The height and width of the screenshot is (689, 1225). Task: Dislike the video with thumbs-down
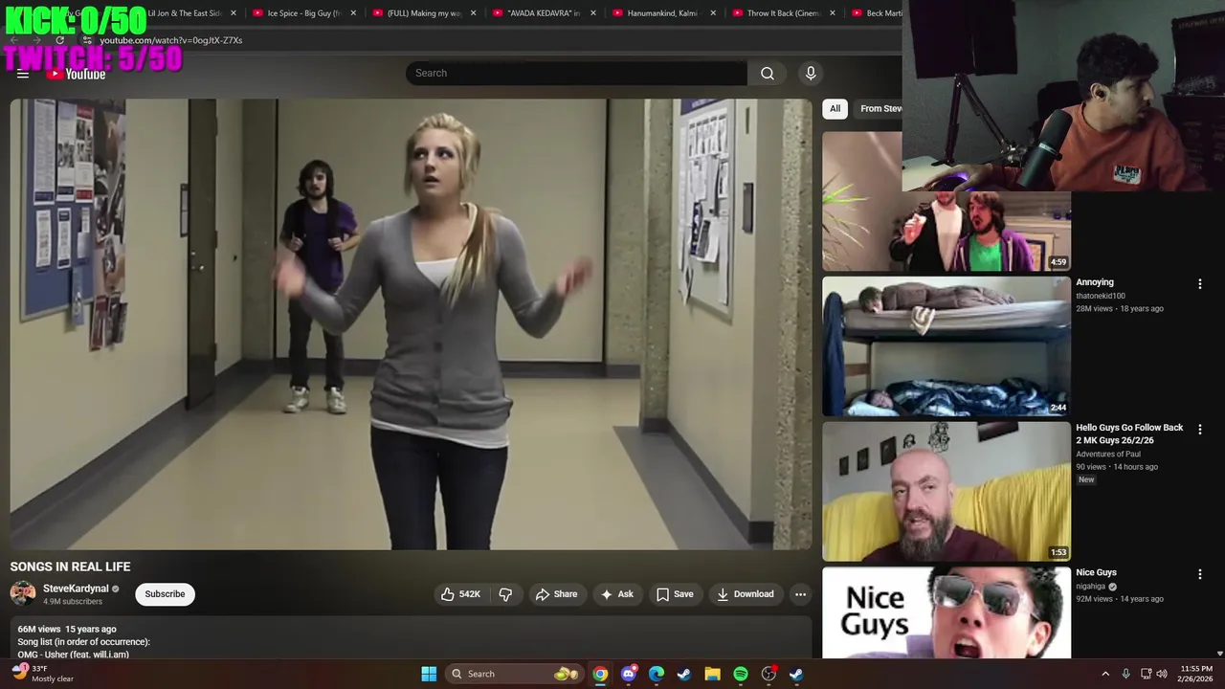[x=505, y=594]
